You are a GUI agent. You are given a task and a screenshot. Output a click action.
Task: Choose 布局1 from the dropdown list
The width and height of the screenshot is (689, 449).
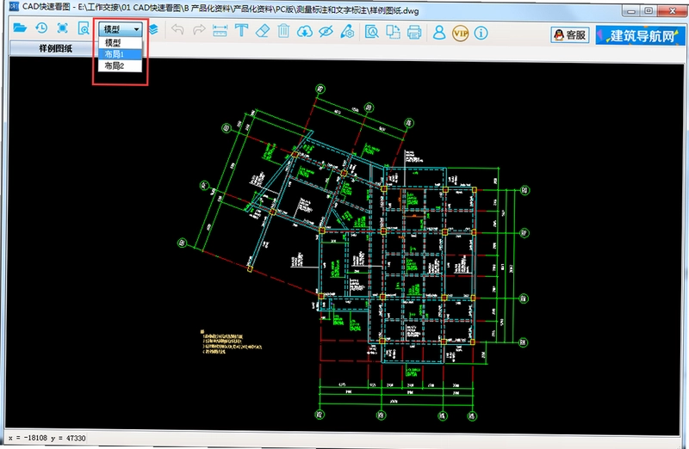[121, 54]
